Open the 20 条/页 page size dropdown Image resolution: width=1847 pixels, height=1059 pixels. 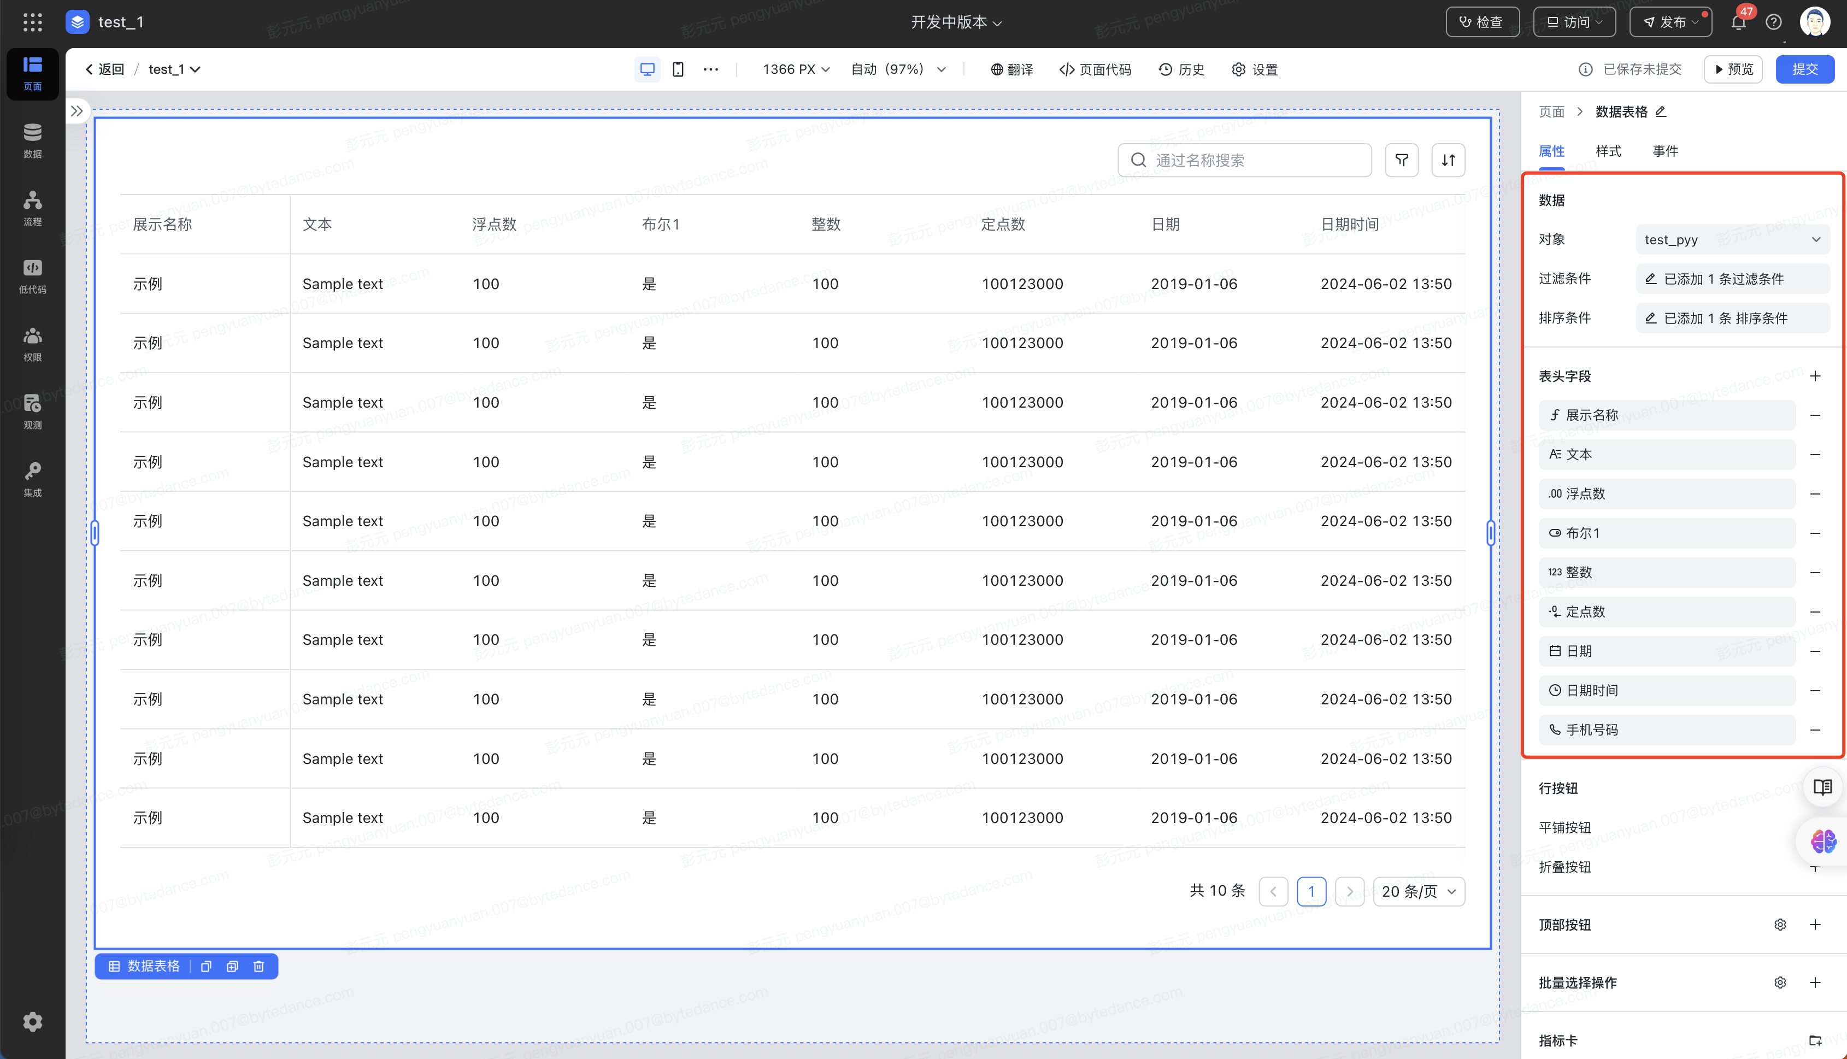point(1418,892)
